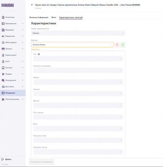Expand the Постачальники sidebar section
Screen dimensions: 163x167
coord(22,99)
